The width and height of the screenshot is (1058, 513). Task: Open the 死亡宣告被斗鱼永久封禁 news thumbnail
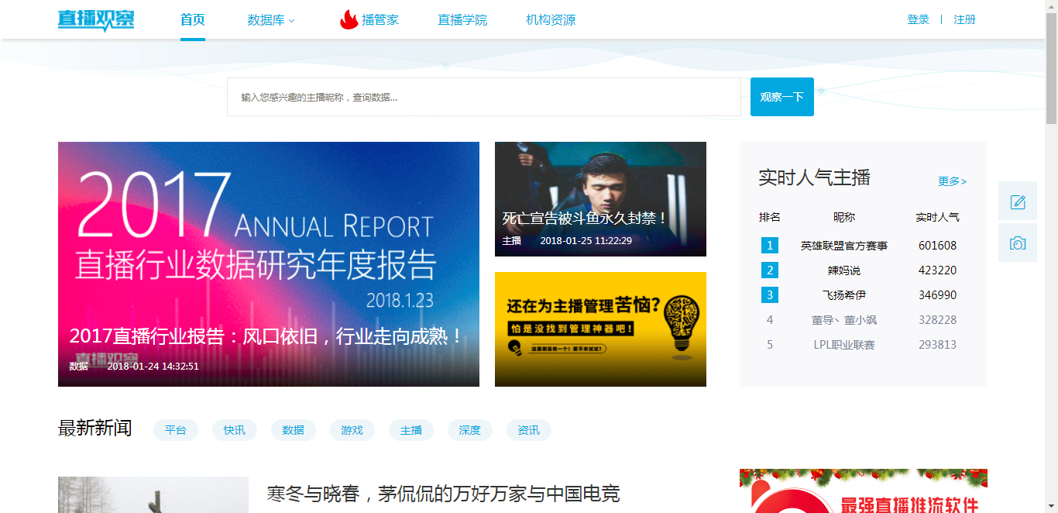[600, 199]
